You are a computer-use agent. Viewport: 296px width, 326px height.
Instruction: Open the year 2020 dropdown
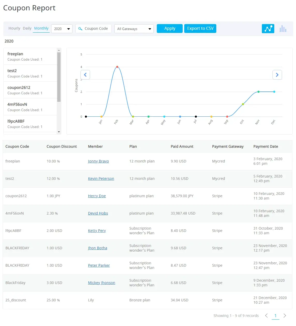(62, 29)
